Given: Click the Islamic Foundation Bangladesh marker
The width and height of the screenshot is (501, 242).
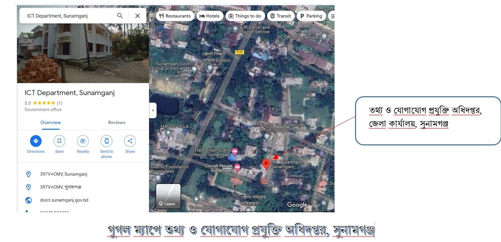Looking at the screenshot, I should coord(158,177).
